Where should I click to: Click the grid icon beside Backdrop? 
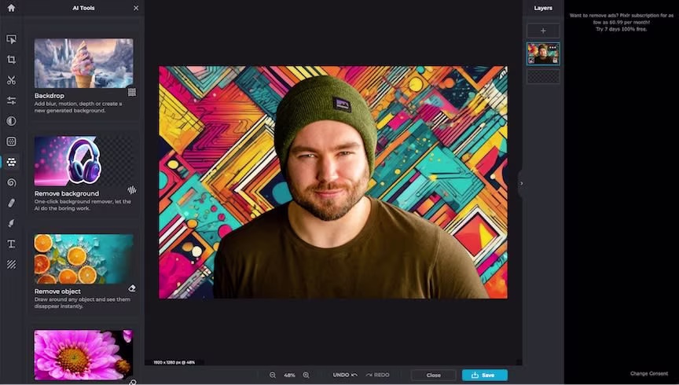tap(132, 92)
